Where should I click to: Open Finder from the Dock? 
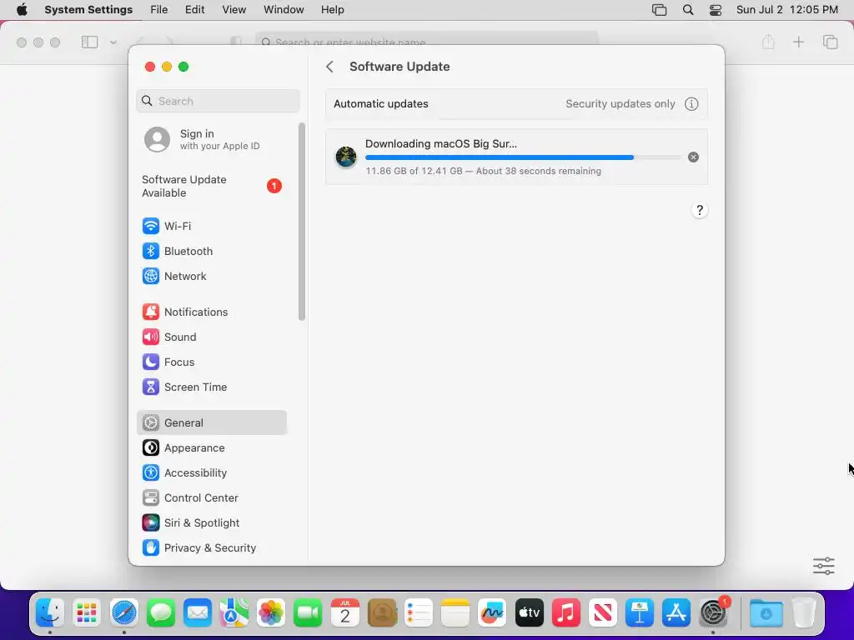pos(50,612)
